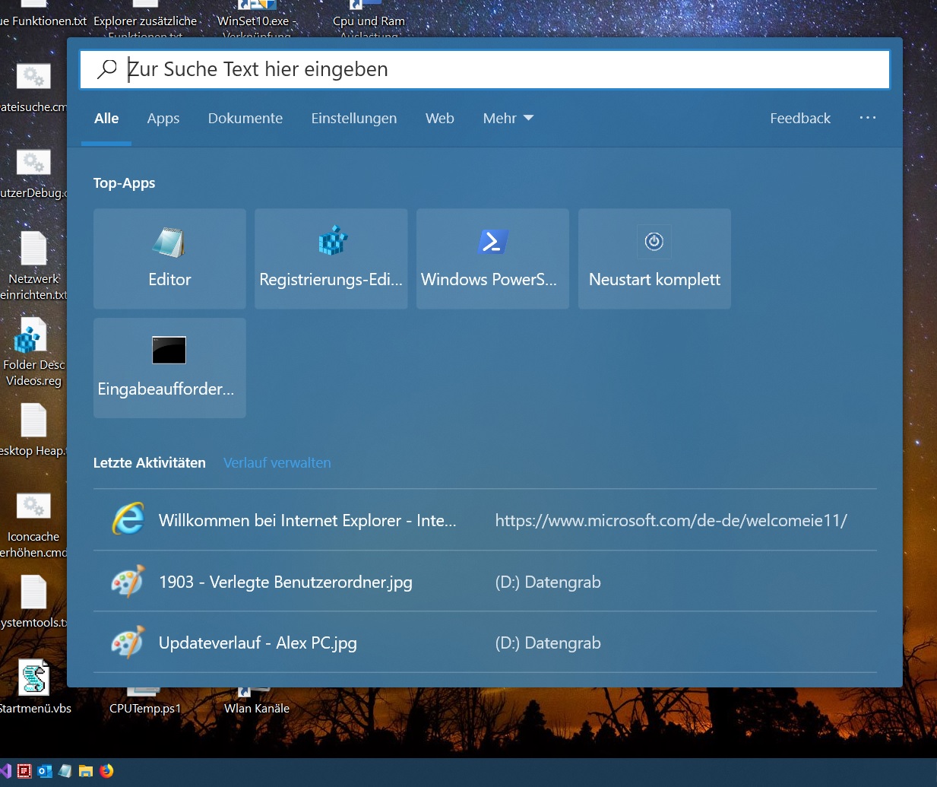Switch to the Web tab
937x787 pixels.
pos(440,118)
